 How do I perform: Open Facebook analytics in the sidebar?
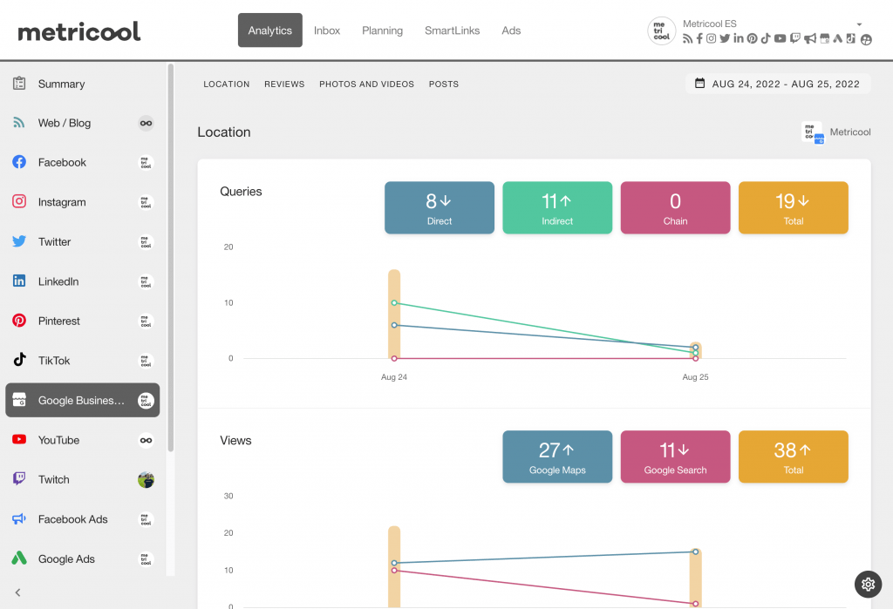point(83,162)
